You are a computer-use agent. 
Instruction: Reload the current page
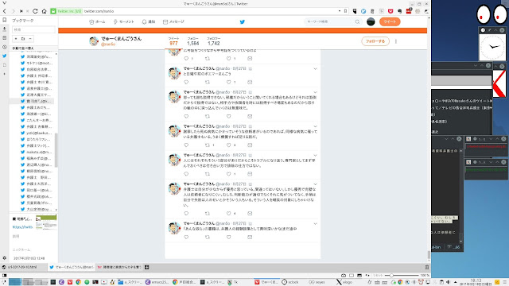(35, 11)
